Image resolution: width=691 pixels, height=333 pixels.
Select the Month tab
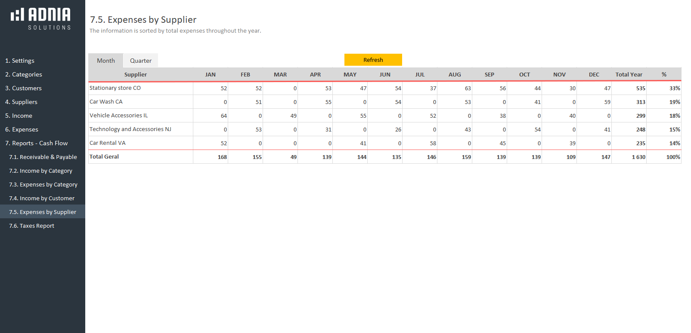click(x=105, y=61)
